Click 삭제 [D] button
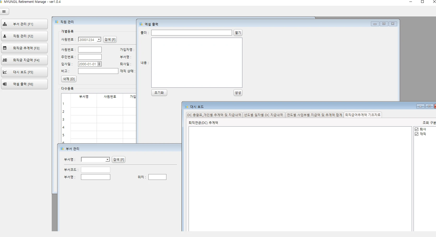Viewport: 436px width, 237px height. 69,79
